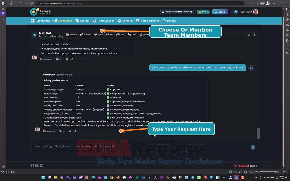The height and width of the screenshot is (181, 290).
Task: Click the CG sender avatar badge
Action: coord(251,68)
